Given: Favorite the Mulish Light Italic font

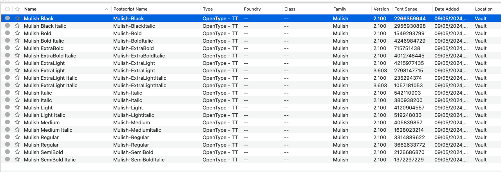Looking at the screenshot, I should [x=17, y=115].
